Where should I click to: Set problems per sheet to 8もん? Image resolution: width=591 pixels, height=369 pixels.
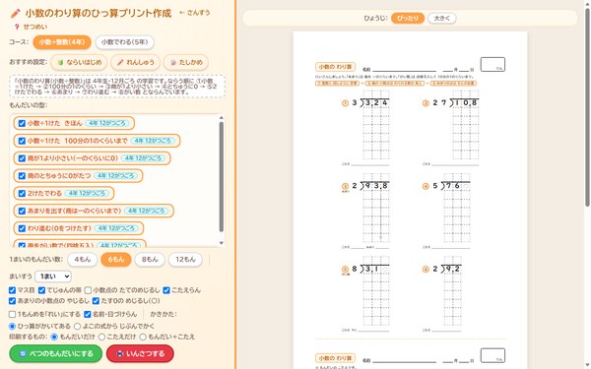pyautogui.click(x=150, y=260)
